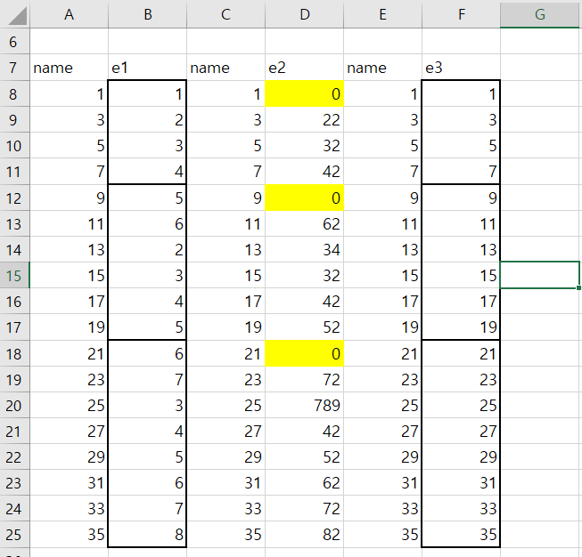Click the 'e2' header cell
This screenshot has width=582, height=557.
(x=304, y=68)
